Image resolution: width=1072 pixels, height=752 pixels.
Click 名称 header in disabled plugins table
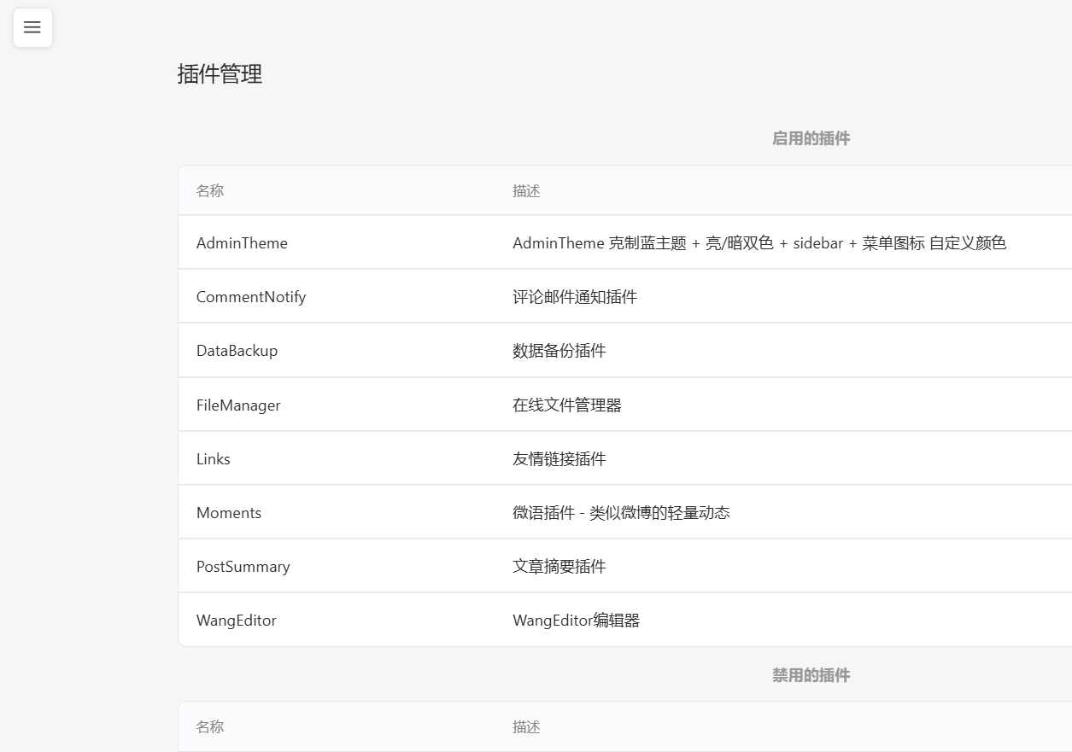[x=210, y=727]
